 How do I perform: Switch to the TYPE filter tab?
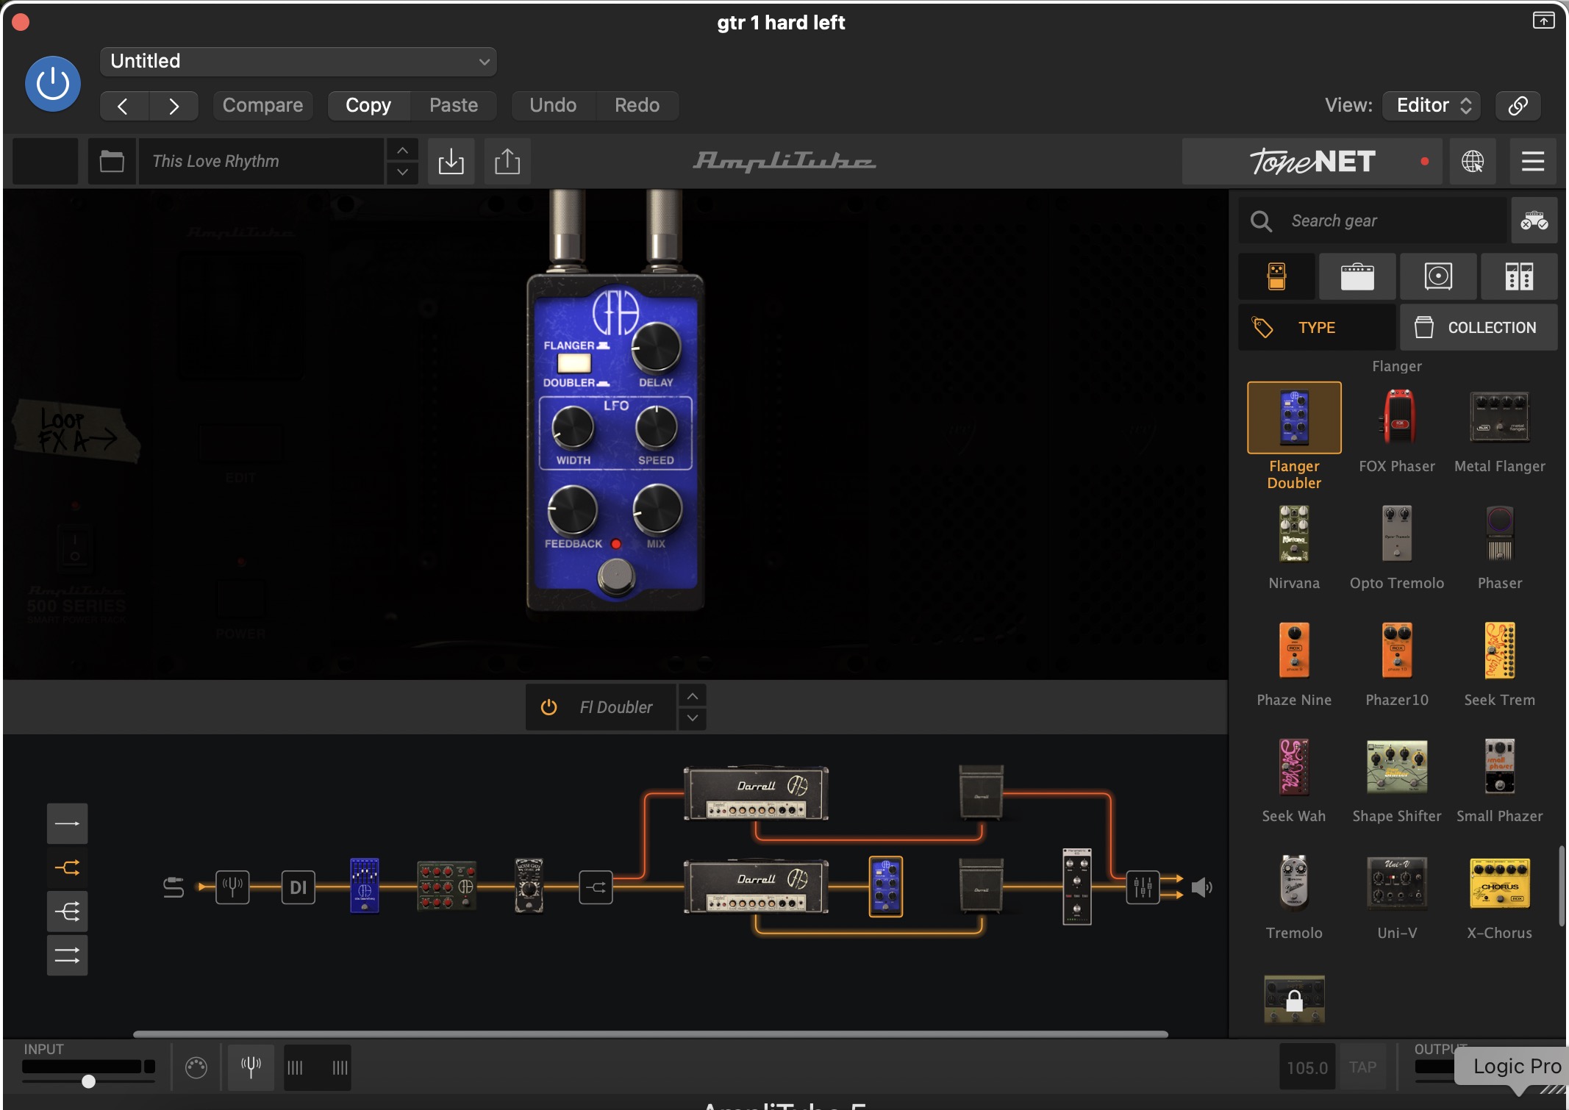[x=1317, y=327]
